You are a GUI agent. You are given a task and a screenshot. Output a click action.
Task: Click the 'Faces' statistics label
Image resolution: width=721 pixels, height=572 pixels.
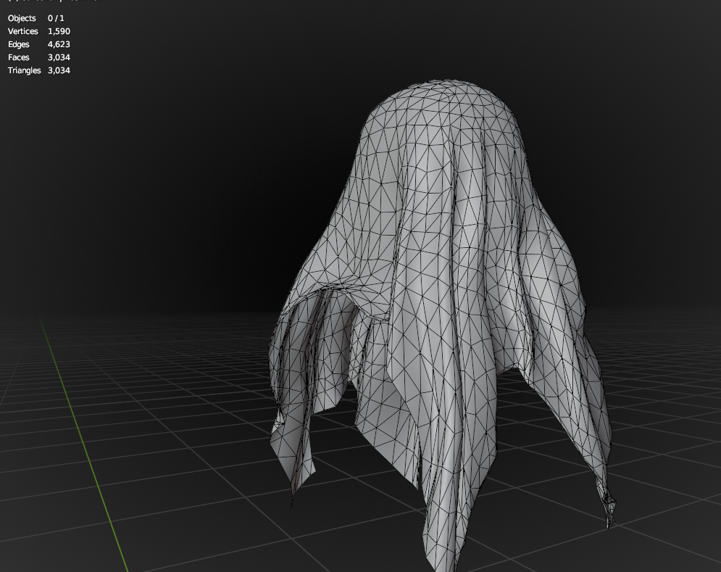(x=18, y=57)
